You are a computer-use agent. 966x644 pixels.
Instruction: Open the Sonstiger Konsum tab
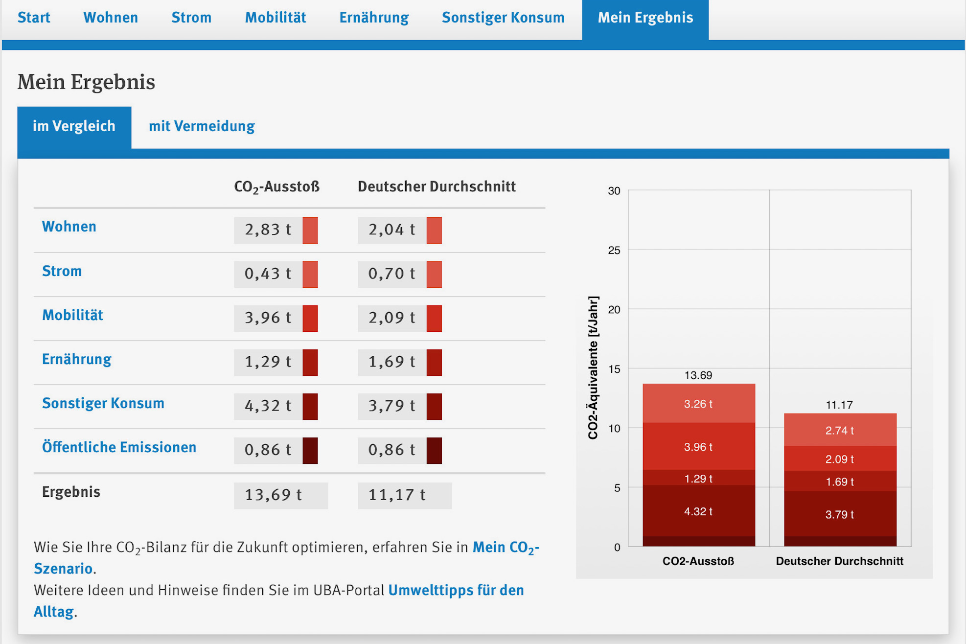pyautogui.click(x=503, y=18)
